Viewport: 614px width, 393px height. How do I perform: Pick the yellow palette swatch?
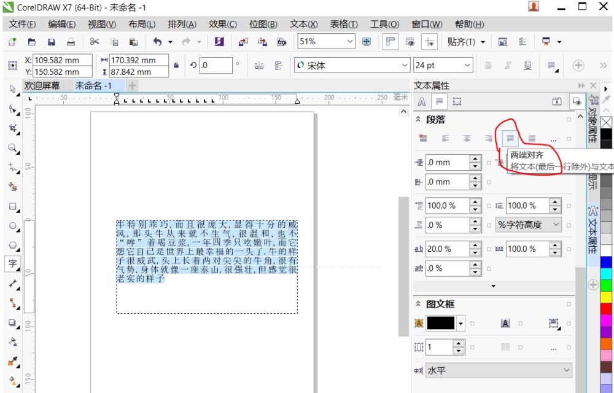(x=606, y=297)
